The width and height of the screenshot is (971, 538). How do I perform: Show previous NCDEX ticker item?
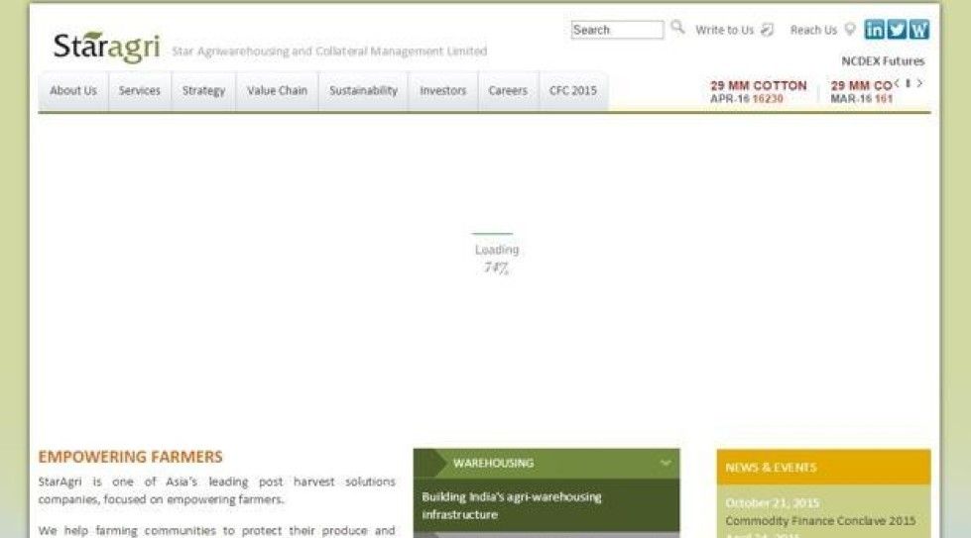click(x=897, y=83)
